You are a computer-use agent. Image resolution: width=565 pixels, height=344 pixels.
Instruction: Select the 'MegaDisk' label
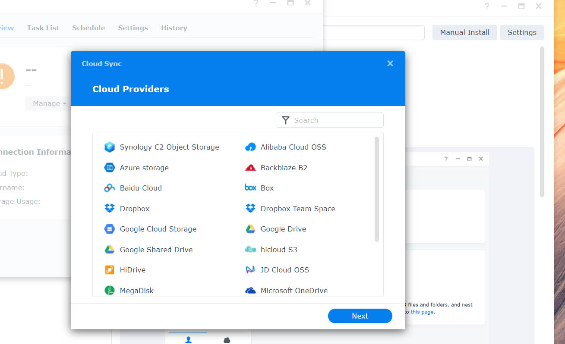pyautogui.click(x=137, y=291)
